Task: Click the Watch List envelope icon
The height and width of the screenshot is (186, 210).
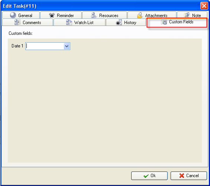Action: click(x=69, y=22)
